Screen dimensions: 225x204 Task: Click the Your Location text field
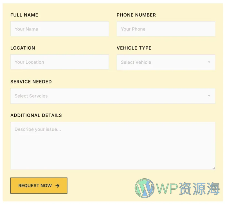pyautogui.click(x=60, y=62)
